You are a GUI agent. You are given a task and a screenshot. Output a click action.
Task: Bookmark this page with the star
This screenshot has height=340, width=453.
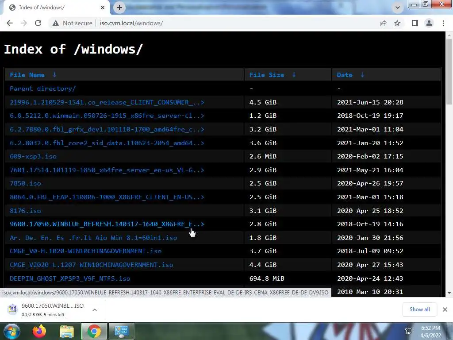(x=397, y=23)
